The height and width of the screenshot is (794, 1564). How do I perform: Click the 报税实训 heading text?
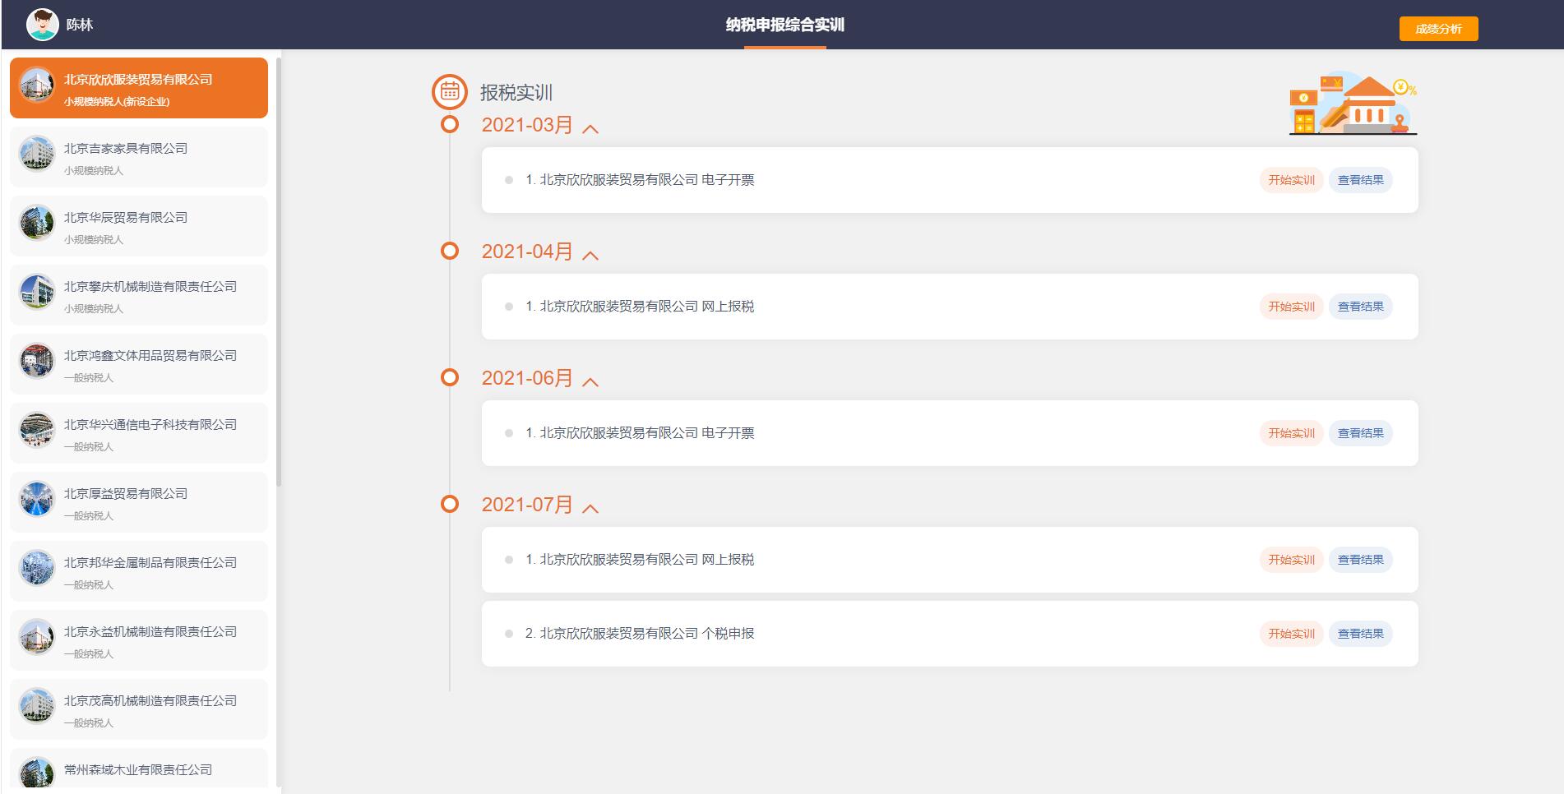[x=516, y=93]
